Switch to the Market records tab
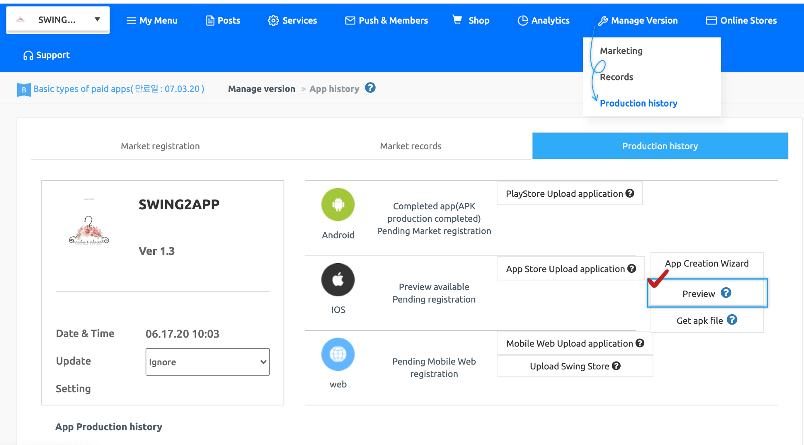 pyautogui.click(x=411, y=146)
